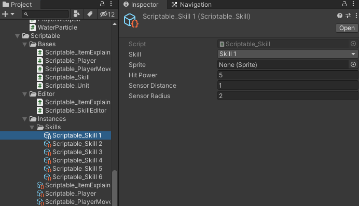Click the Sensor Radius value field
Image resolution: width=359 pixels, height=206 pixels.
(287, 95)
